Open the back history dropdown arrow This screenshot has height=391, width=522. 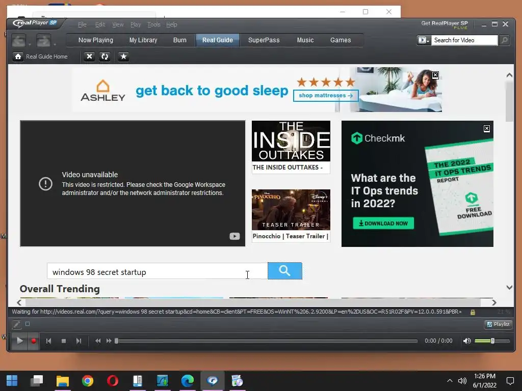click(30, 44)
